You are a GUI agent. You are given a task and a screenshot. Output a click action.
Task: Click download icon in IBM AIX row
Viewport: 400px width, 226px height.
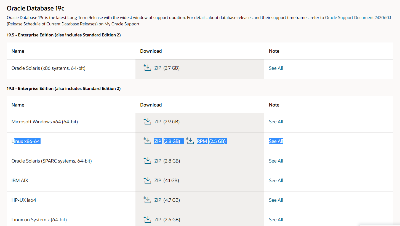148,180
